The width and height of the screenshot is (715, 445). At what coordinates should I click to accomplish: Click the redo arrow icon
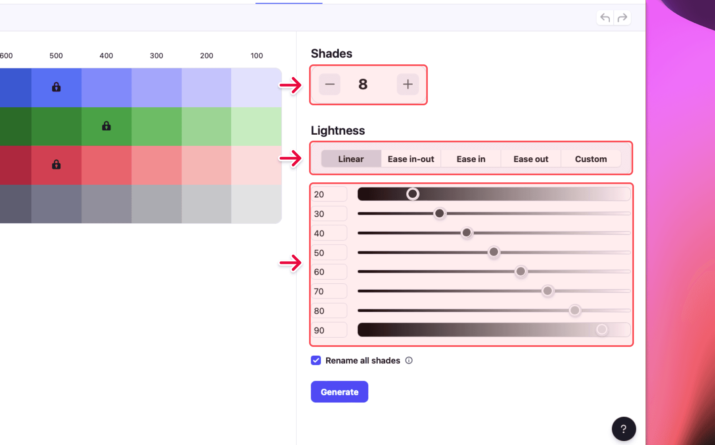[x=622, y=18]
